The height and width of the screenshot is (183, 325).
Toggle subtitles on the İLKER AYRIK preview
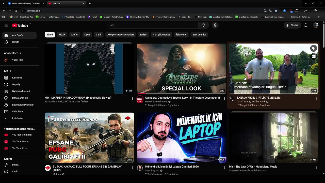(314, 56)
